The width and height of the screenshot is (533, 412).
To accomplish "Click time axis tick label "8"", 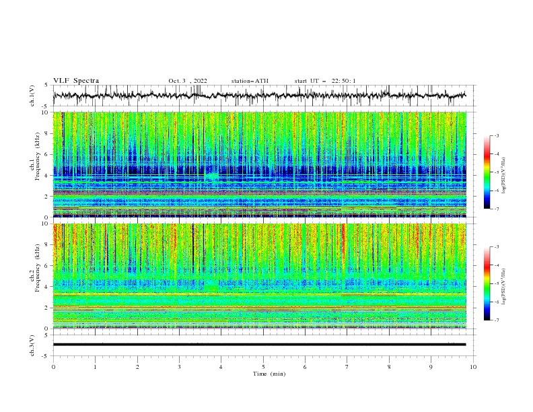I will (x=389, y=367).
